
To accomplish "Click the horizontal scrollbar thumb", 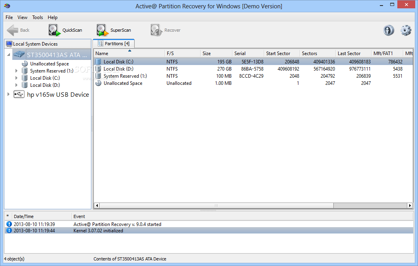I will (217, 205).
